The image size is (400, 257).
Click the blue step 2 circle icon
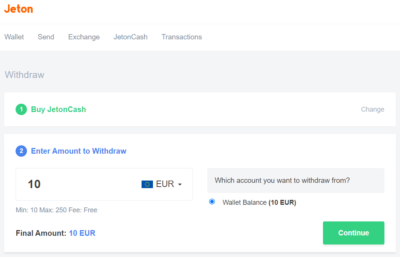click(x=21, y=151)
